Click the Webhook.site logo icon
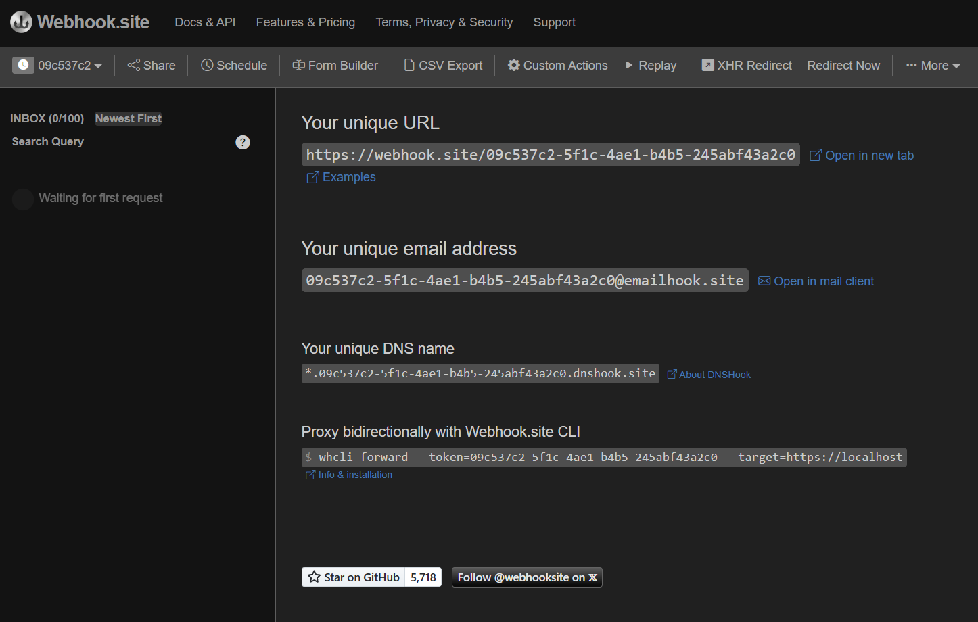This screenshot has height=622, width=978. 21,22
